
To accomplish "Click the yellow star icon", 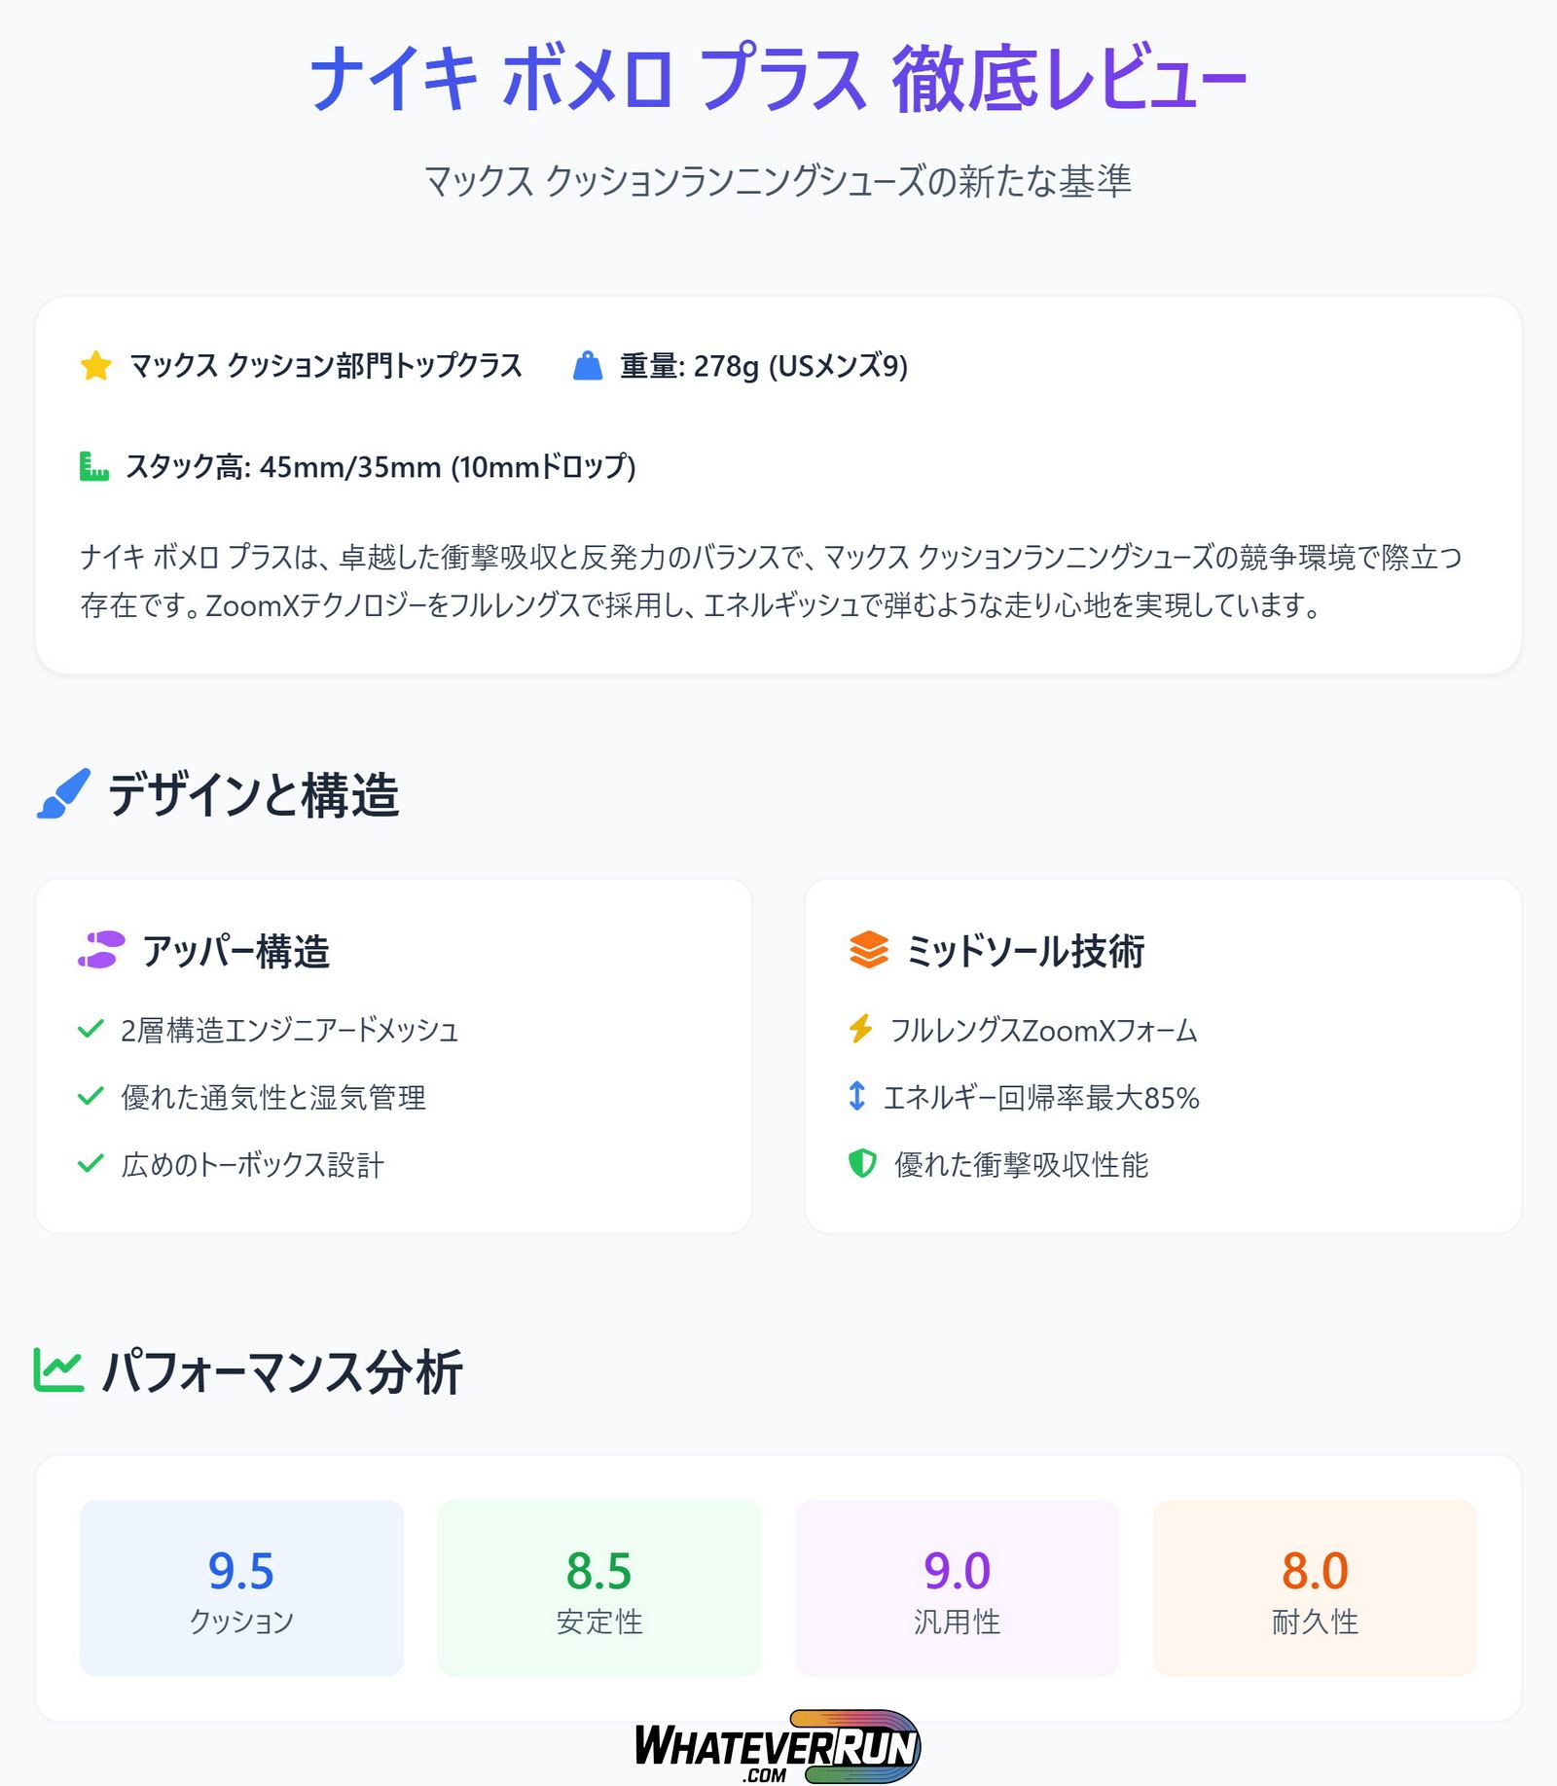I will click(96, 366).
